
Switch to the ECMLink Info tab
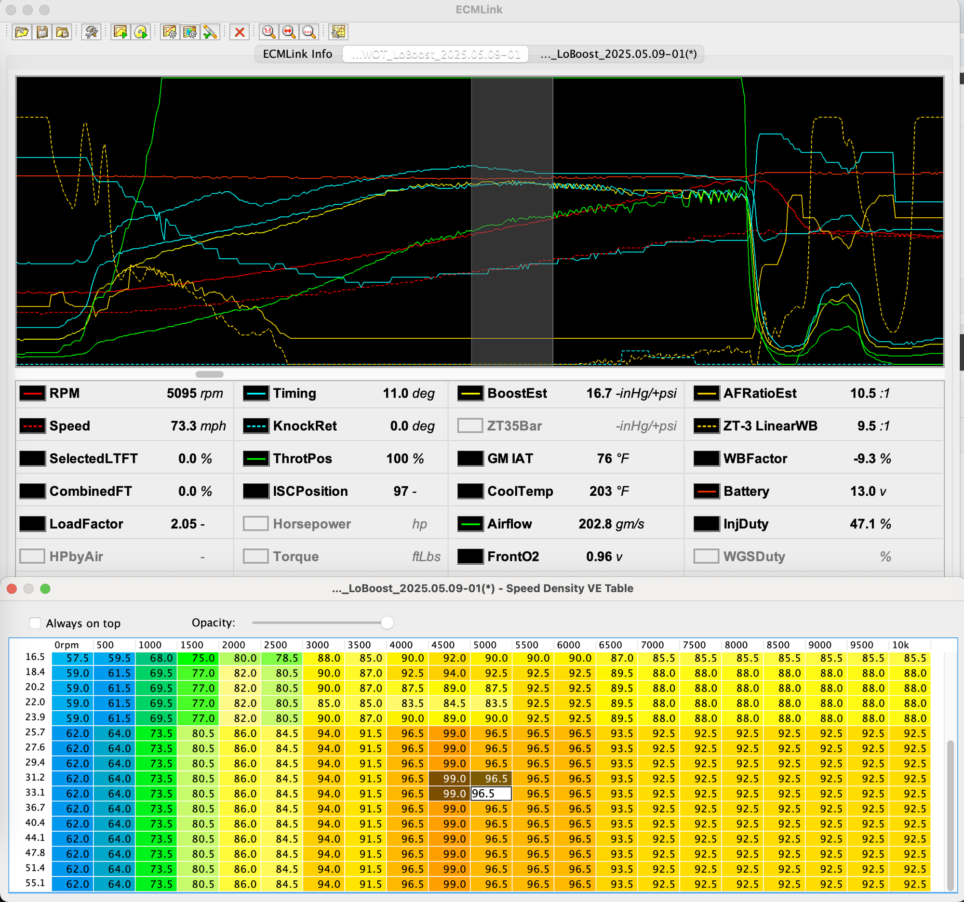pyautogui.click(x=298, y=54)
